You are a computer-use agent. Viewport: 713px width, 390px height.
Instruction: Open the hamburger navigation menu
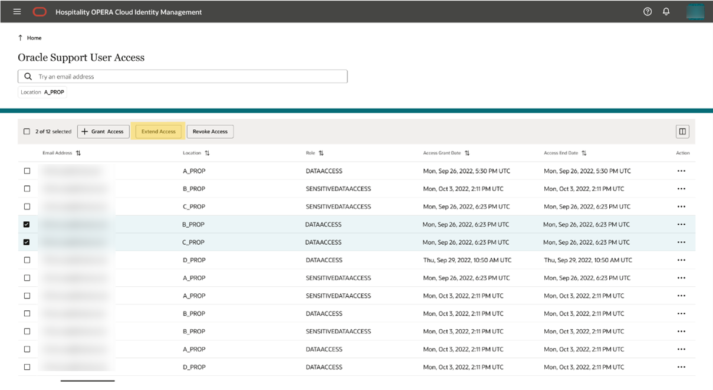(x=17, y=11)
